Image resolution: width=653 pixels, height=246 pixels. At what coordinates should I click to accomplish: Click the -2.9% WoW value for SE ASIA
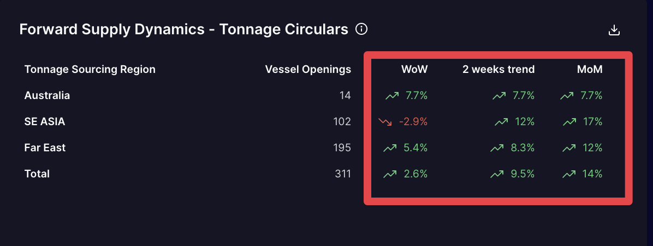[x=413, y=122]
